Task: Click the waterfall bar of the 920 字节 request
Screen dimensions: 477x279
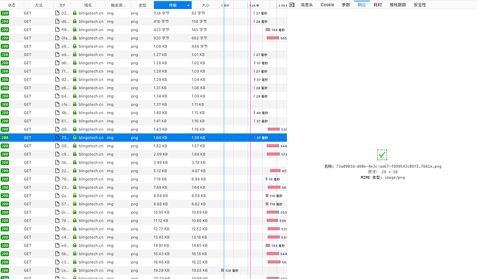Action: (273, 38)
